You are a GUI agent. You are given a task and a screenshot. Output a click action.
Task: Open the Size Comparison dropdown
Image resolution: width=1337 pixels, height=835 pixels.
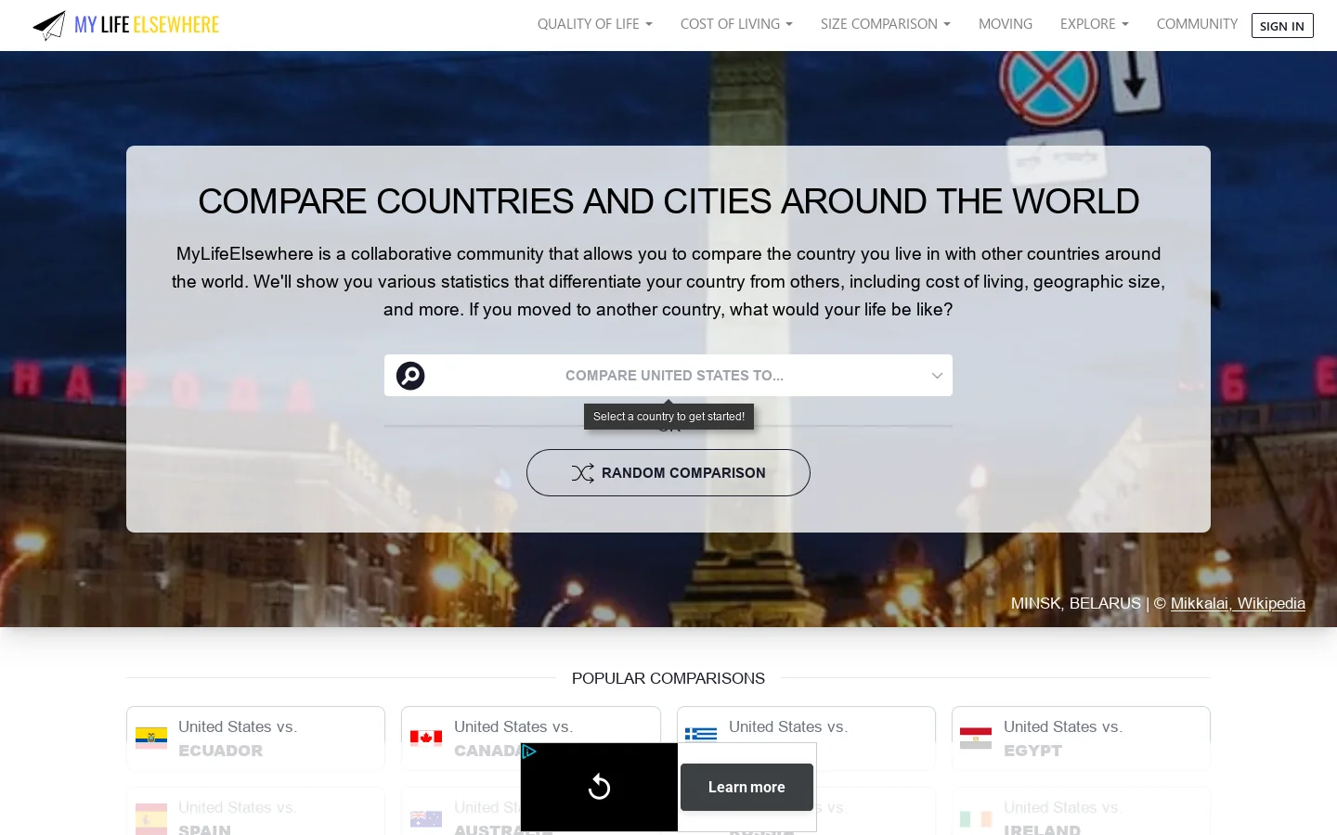(x=886, y=24)
